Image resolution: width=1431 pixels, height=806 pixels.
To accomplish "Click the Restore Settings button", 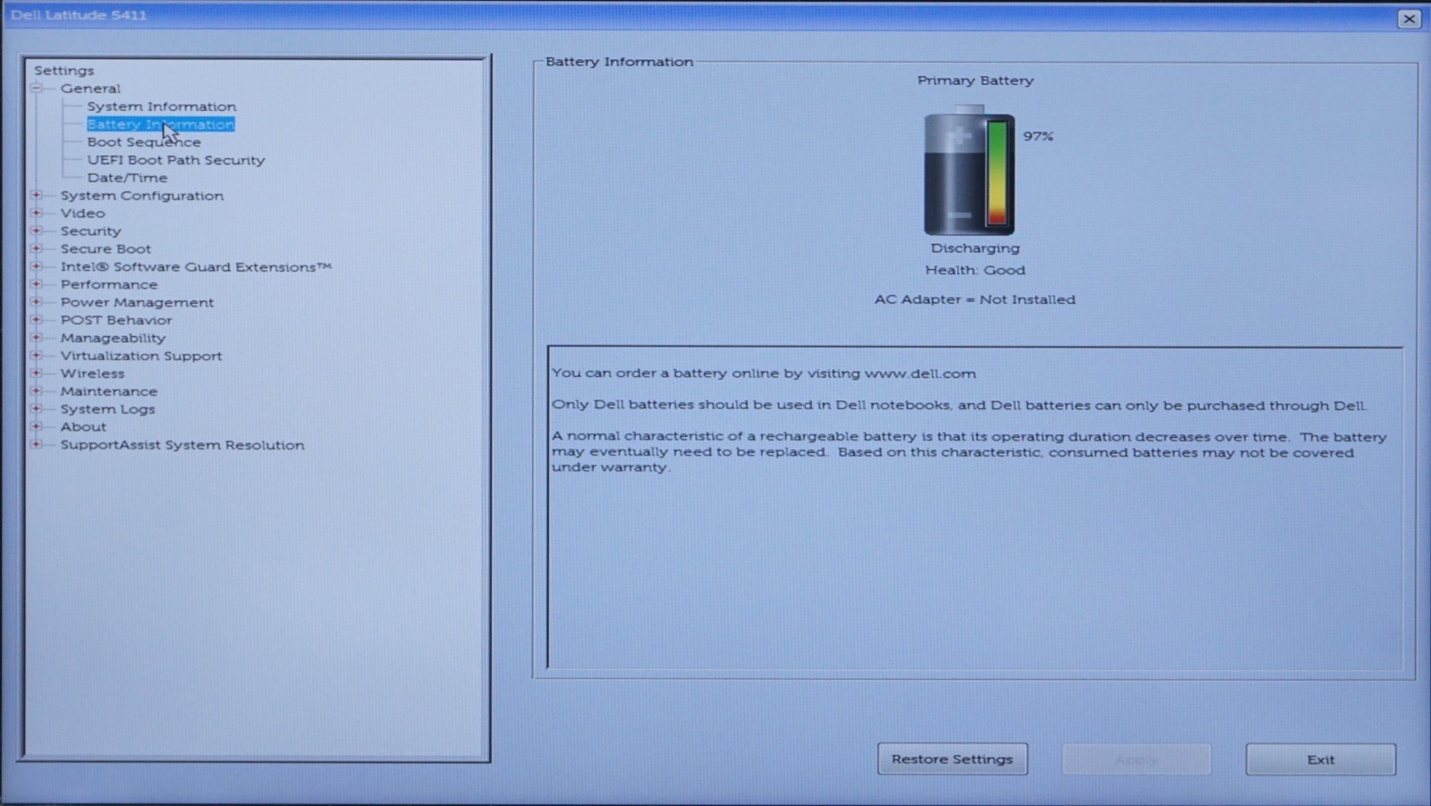I will pos(953,759).
